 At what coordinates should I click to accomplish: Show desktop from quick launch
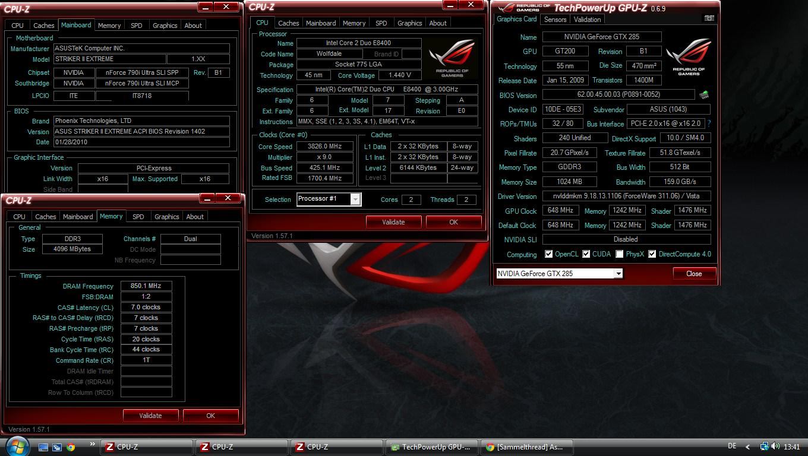[43, 447]
